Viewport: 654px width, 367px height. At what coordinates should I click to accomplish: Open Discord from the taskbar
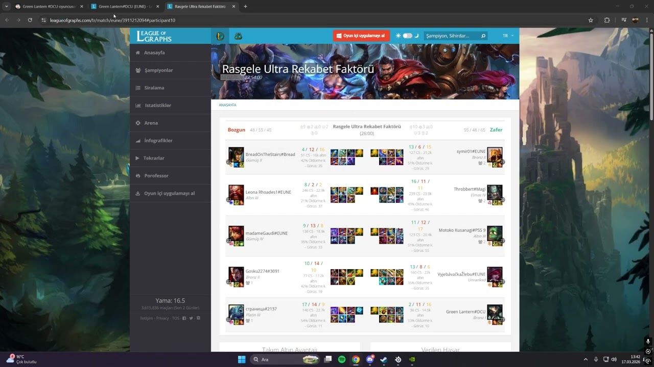tap(370, 359)
